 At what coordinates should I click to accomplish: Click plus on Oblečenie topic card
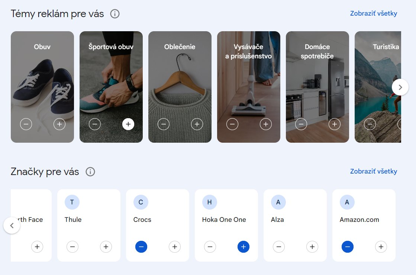pyautogui.click(x=197, y=124)
